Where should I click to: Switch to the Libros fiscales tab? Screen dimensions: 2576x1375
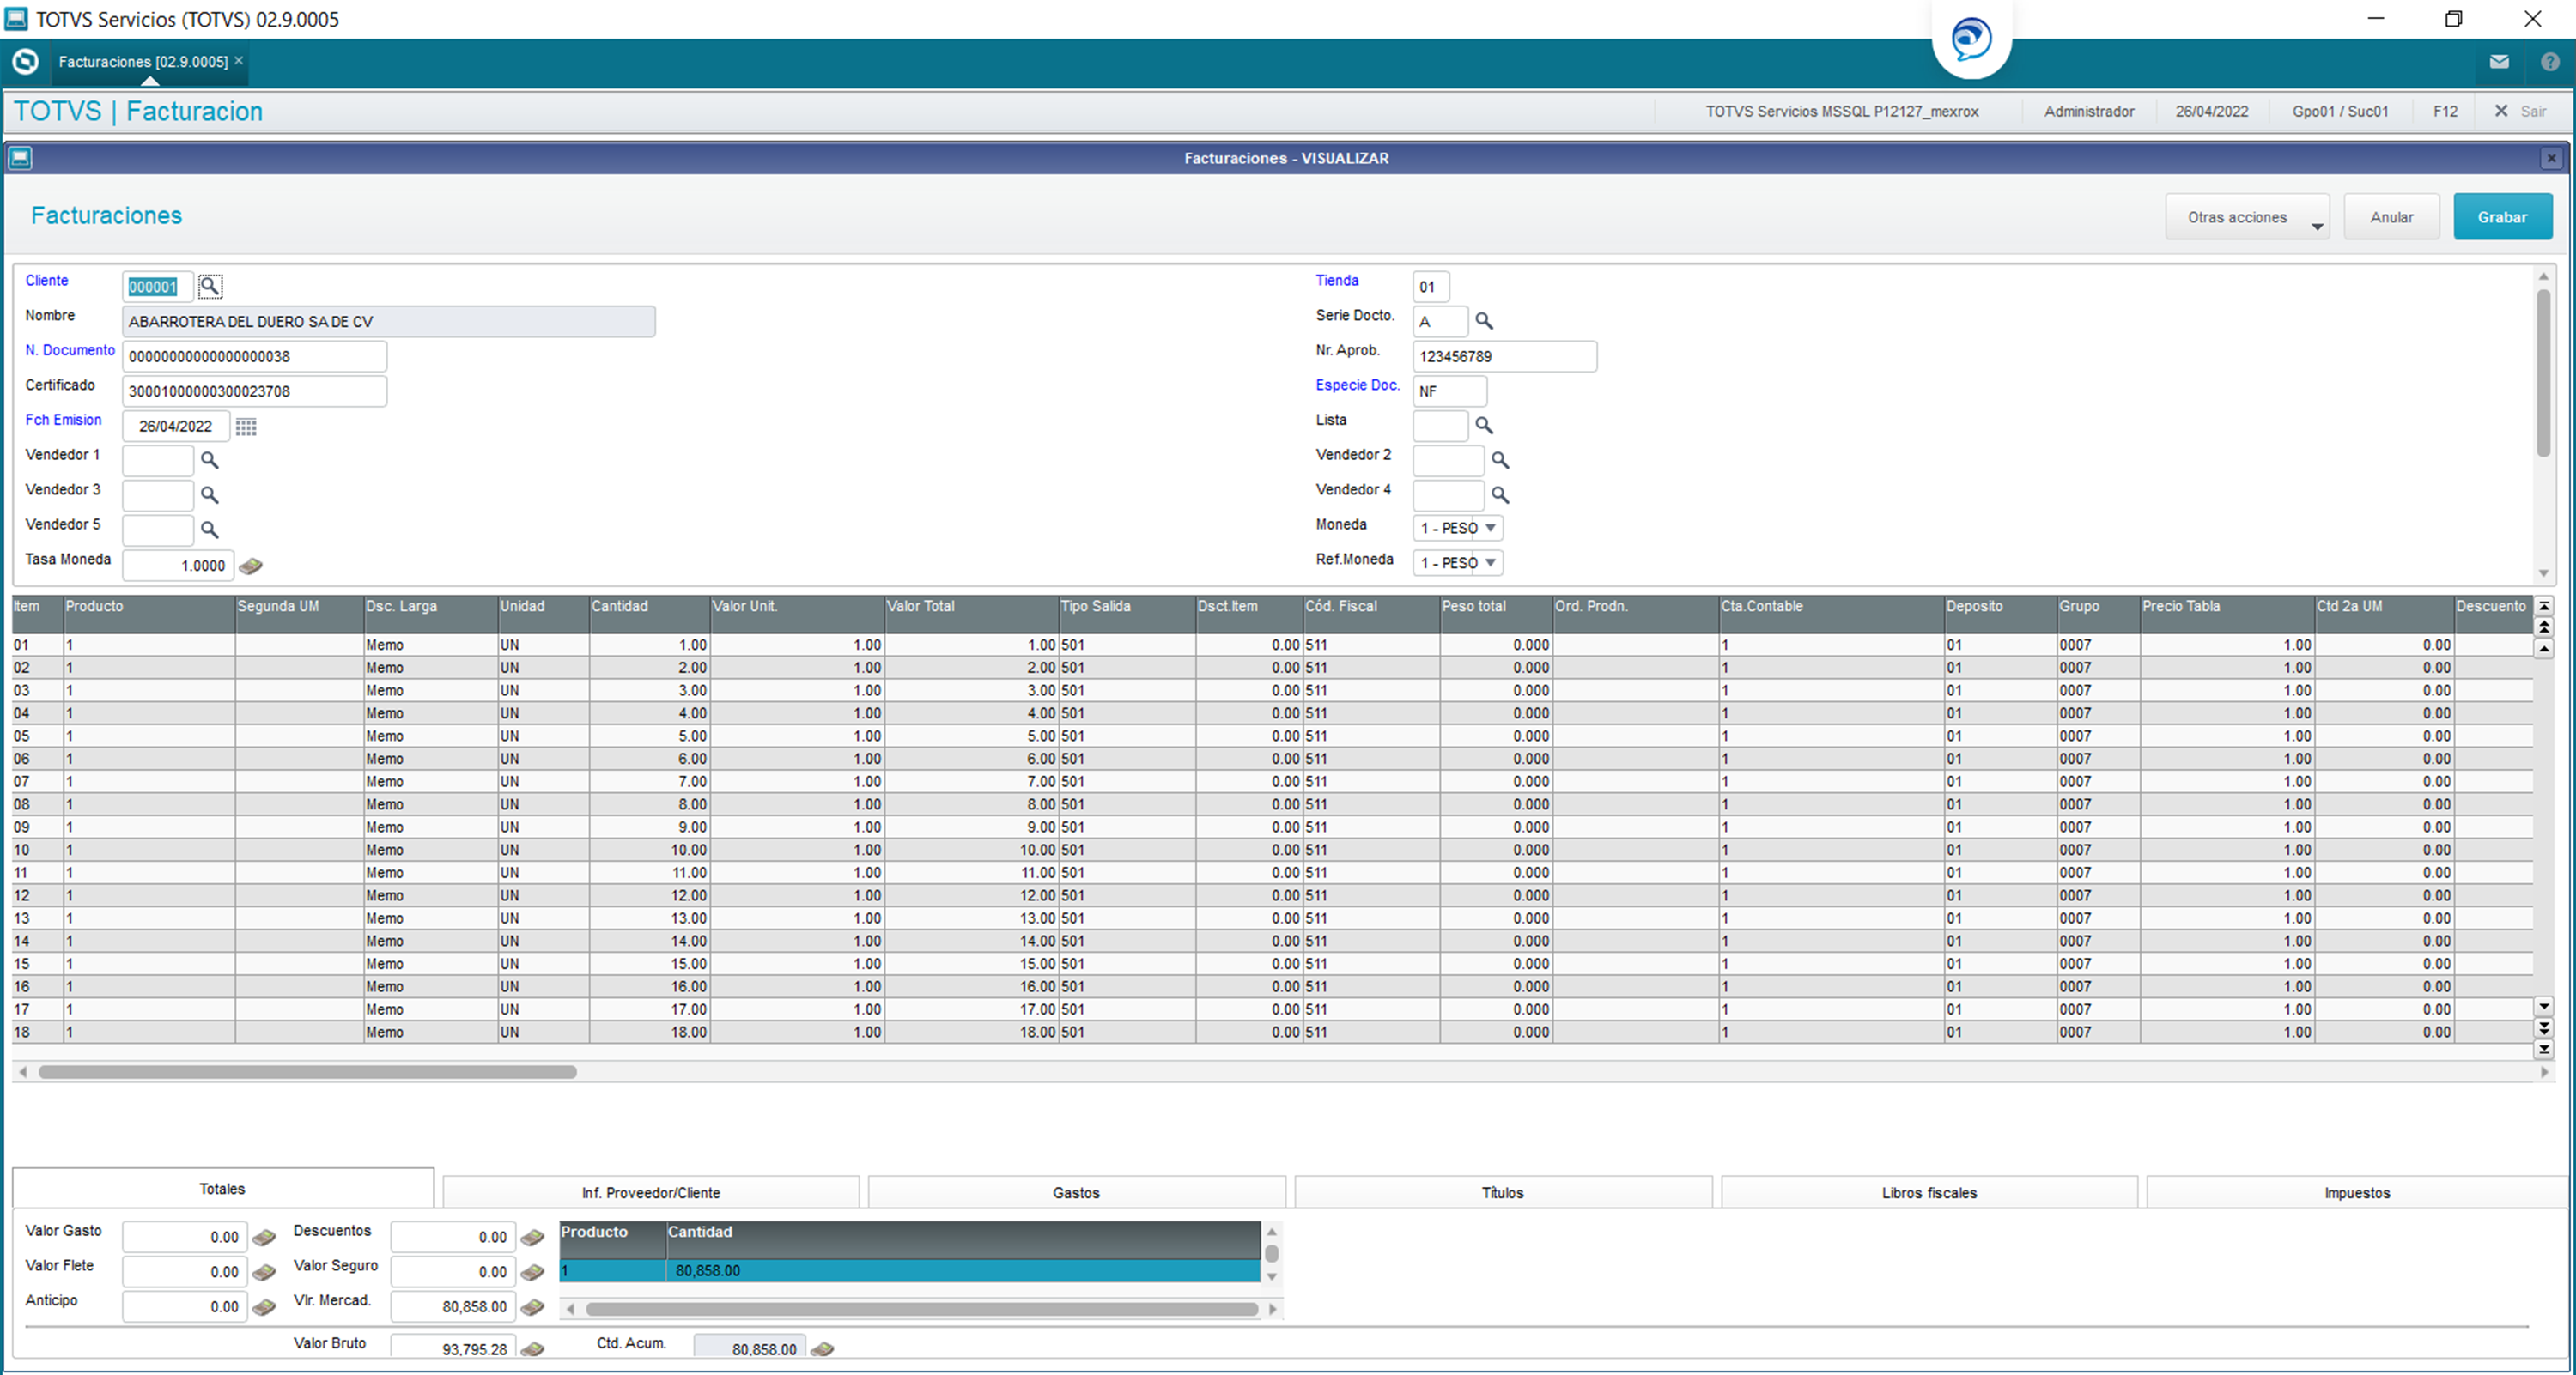[1929, 1193]
